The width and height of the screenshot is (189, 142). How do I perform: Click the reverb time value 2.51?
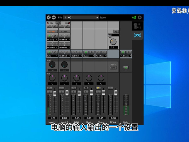(113, 47)
